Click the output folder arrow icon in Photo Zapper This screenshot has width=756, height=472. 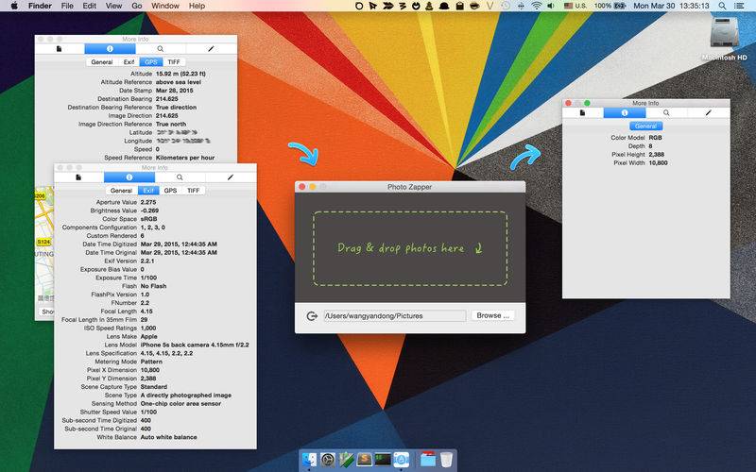point(312,316)
